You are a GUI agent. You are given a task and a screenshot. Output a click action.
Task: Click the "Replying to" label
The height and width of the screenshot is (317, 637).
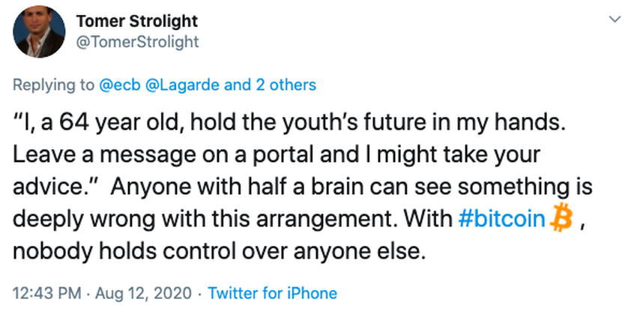tap(55, 85)
